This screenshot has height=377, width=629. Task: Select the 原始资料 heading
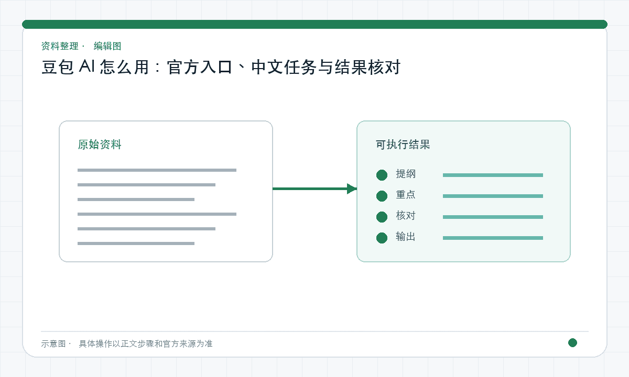point(100,145)
